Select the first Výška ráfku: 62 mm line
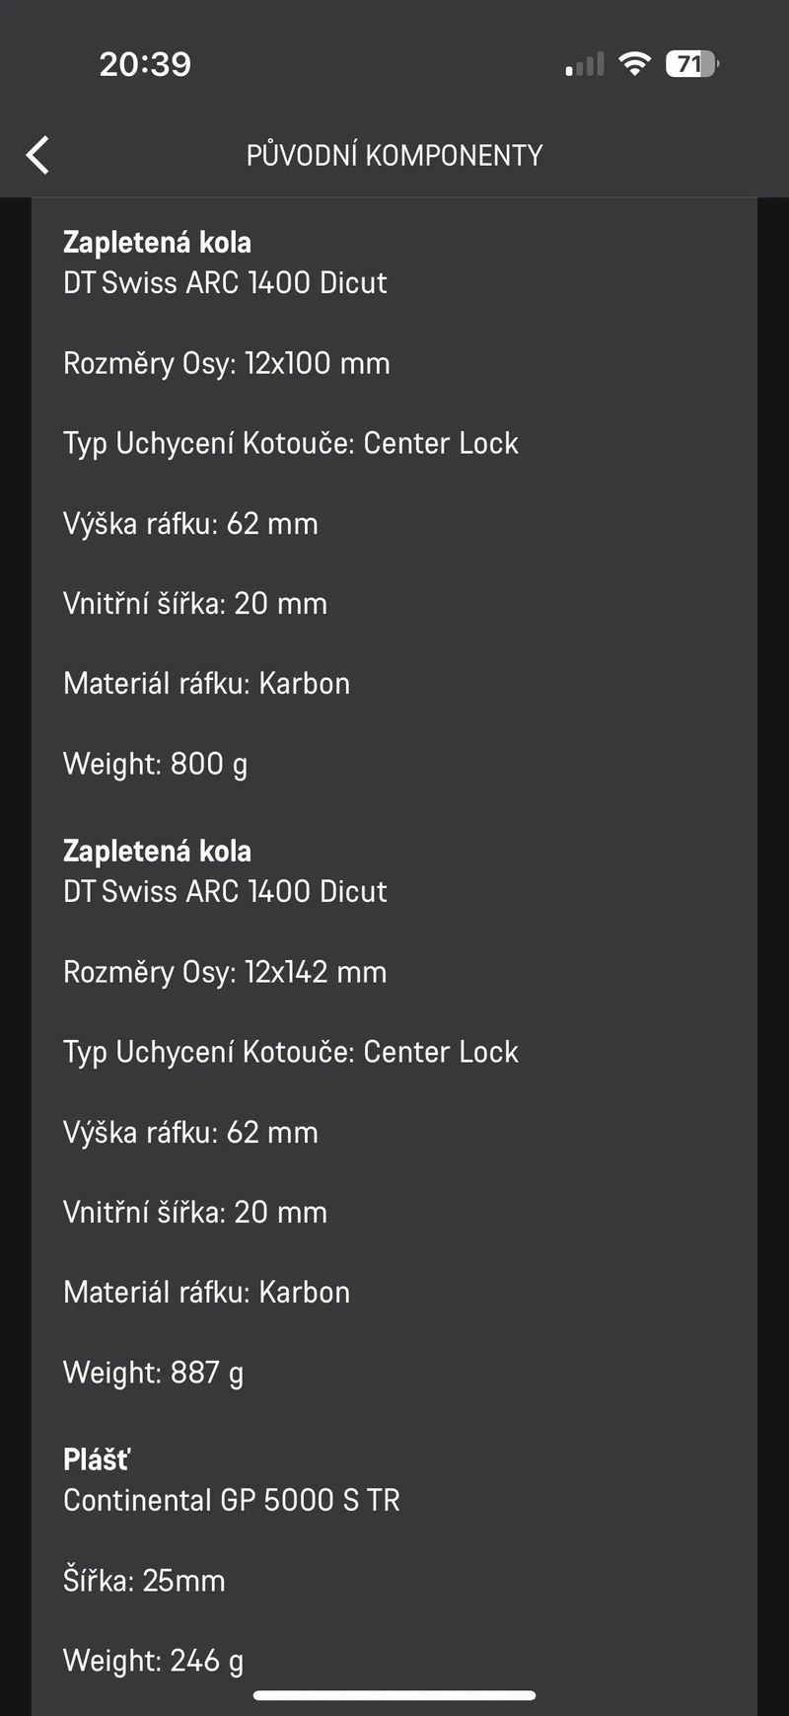789x1716 pixels. tap(190, 524)
